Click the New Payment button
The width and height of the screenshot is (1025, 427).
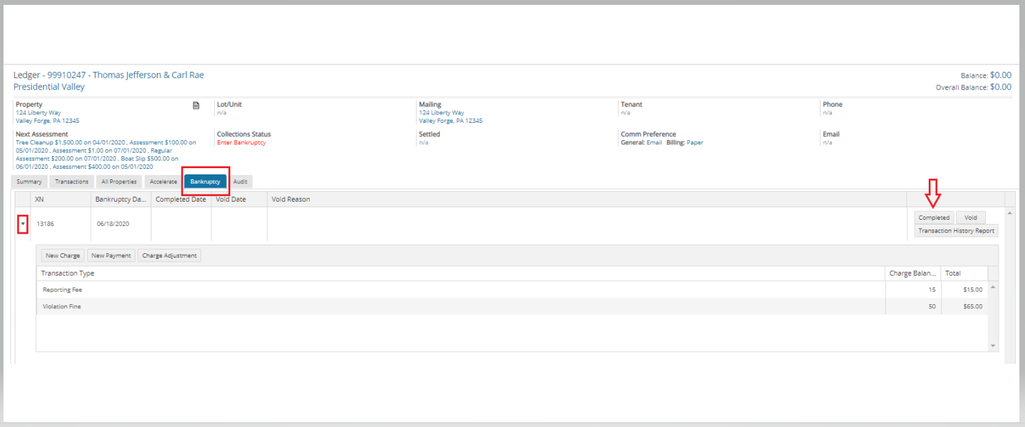[x=111, y=255]
